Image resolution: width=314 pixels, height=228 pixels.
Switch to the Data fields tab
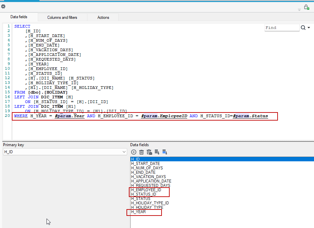click(19, 17)
